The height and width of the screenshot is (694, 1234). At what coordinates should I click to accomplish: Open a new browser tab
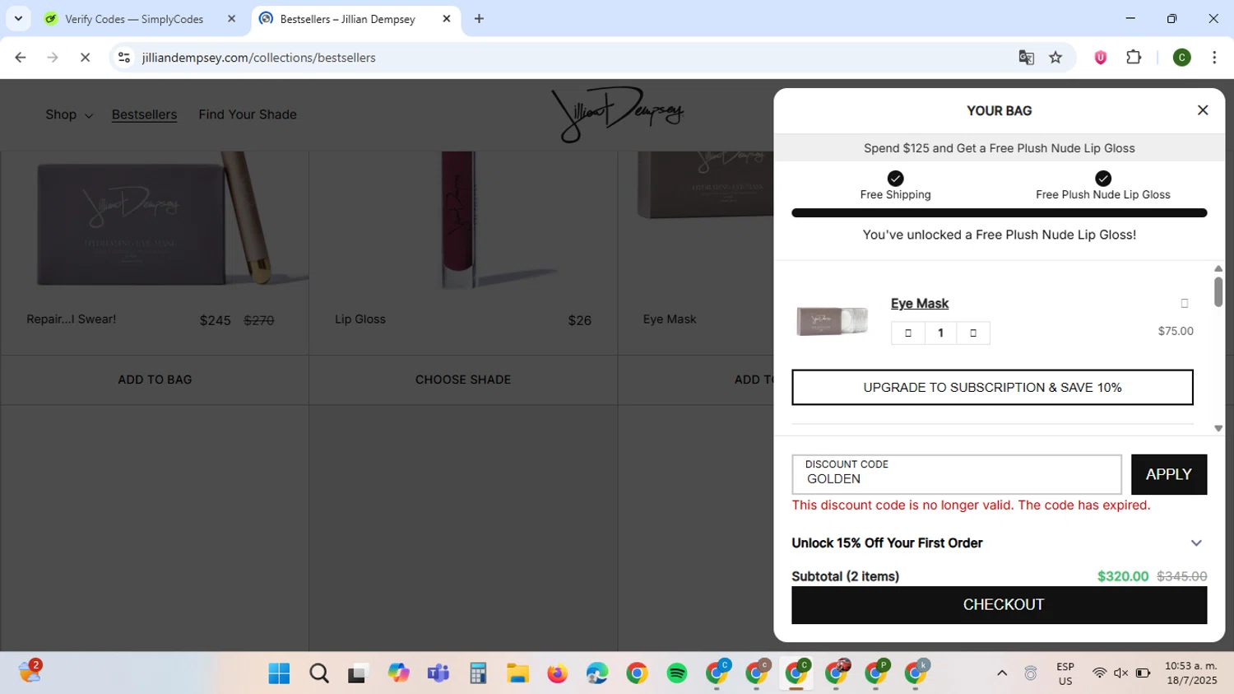(479, 19)
